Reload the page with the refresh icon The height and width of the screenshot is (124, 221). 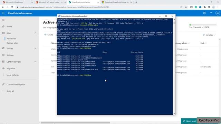(12, 7)
